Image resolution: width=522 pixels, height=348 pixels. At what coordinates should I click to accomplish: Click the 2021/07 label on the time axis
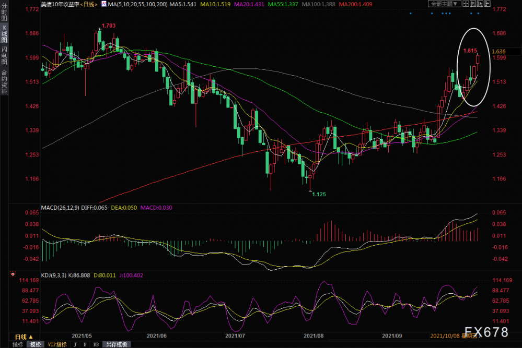coord(235,336)
